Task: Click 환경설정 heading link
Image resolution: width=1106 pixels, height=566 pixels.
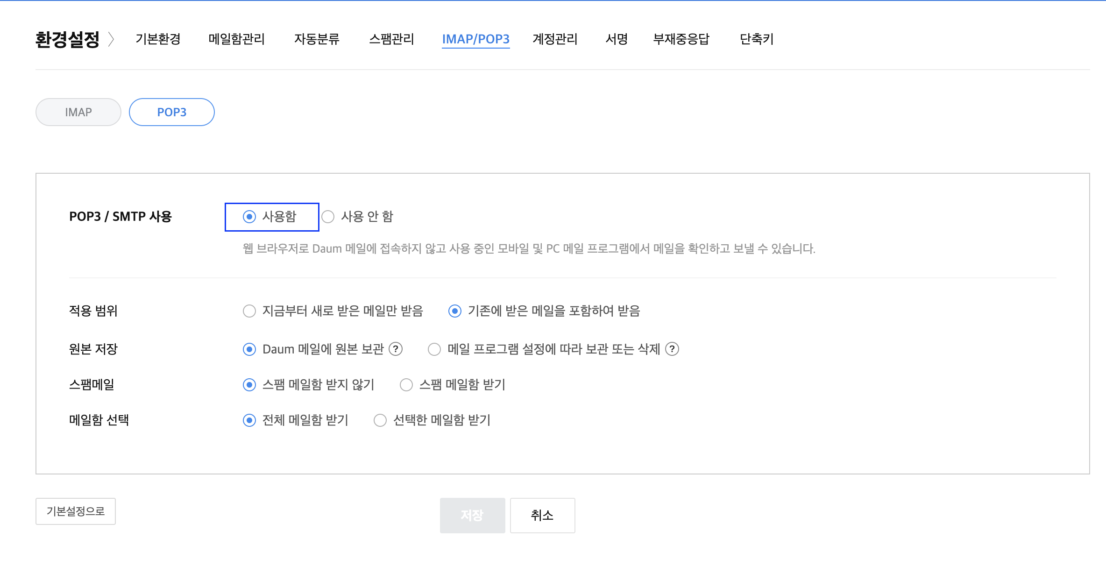Action: click(67, 39)
